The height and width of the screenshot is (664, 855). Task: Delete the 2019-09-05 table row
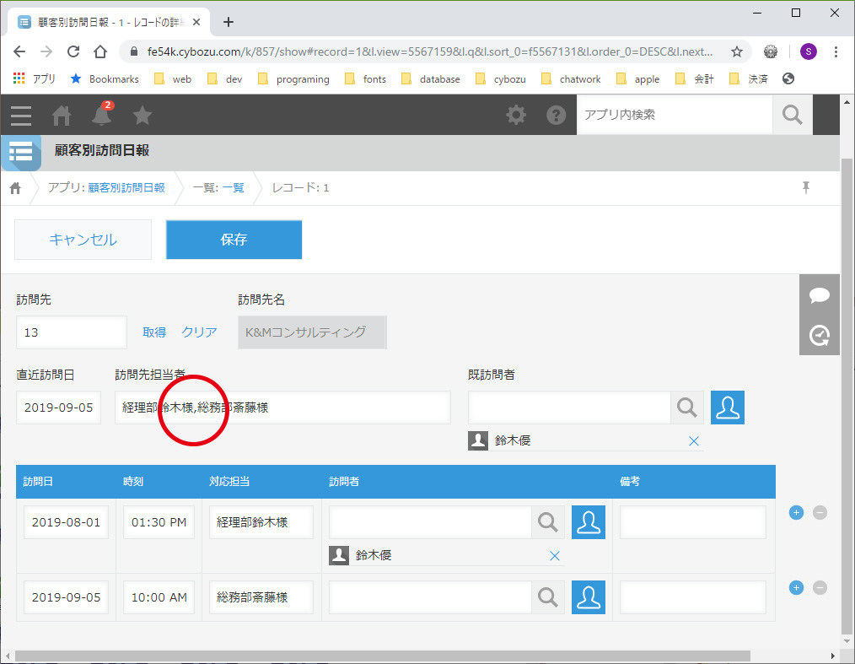[x=820, y=587]
